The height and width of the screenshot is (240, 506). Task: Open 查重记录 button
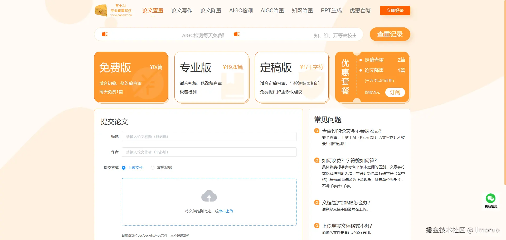pos(390,34)
